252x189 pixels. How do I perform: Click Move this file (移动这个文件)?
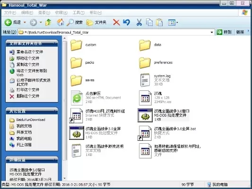tap(28, 58)
